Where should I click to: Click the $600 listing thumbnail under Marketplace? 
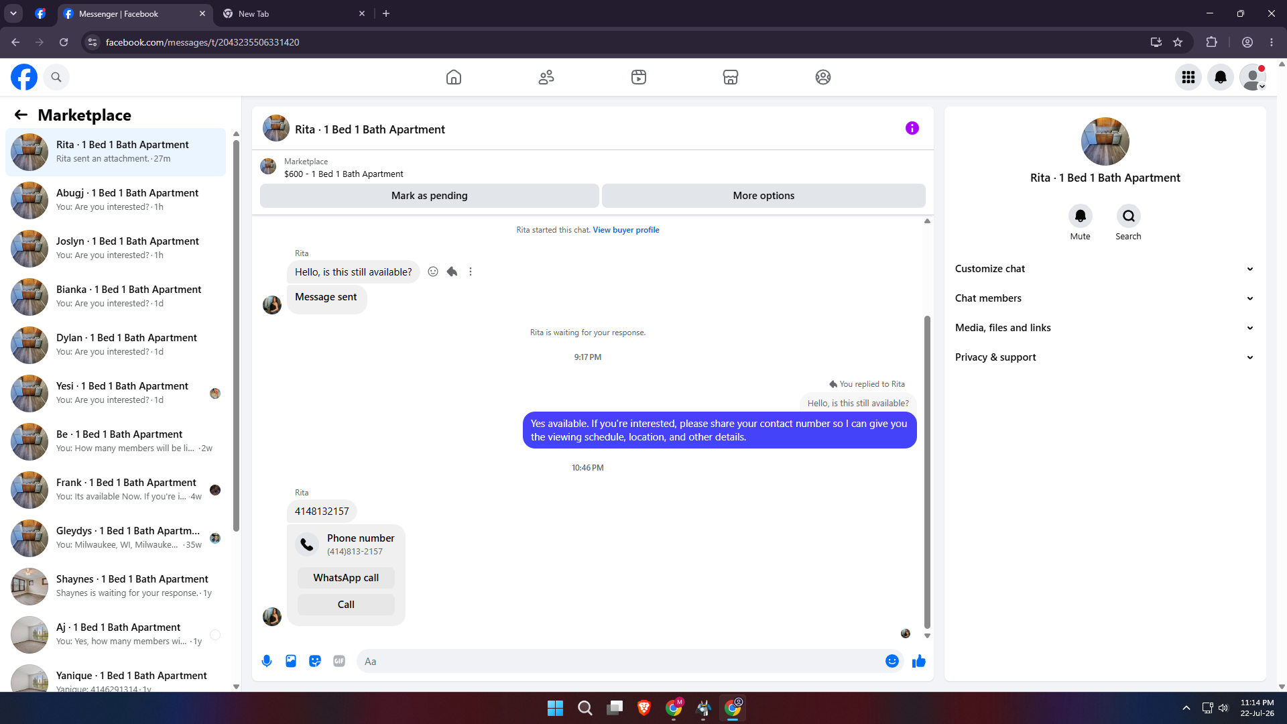pos(268,167)
